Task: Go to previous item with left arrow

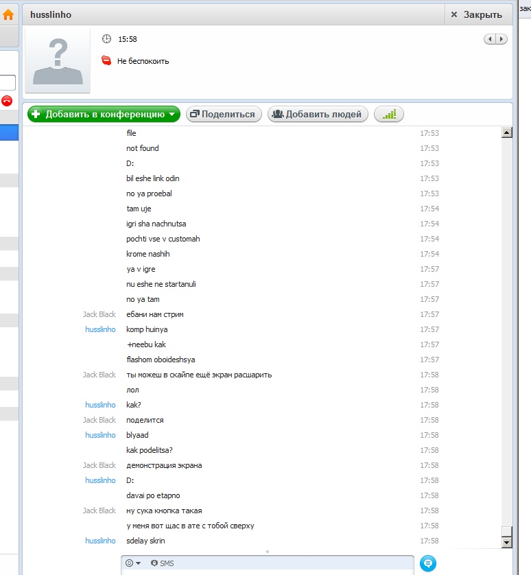Action: (490, 39)
